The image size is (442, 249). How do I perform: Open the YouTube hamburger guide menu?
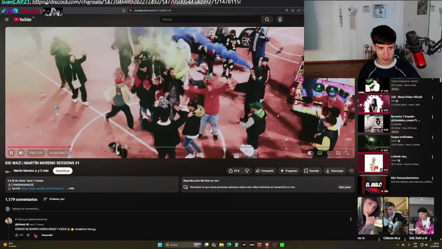[x=7, y=19]
